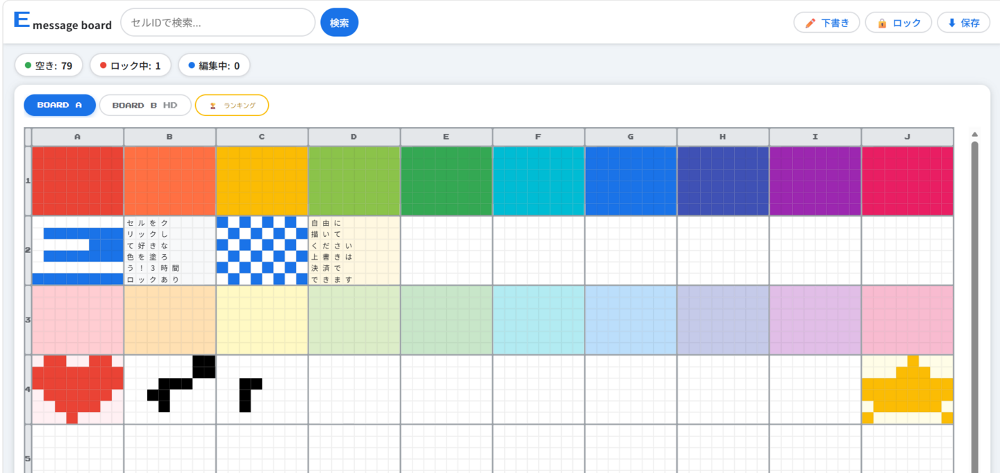This screenshot has width=1000, height=473.
Task: Click the pencil draft button
Action: [x=826, y=23]
